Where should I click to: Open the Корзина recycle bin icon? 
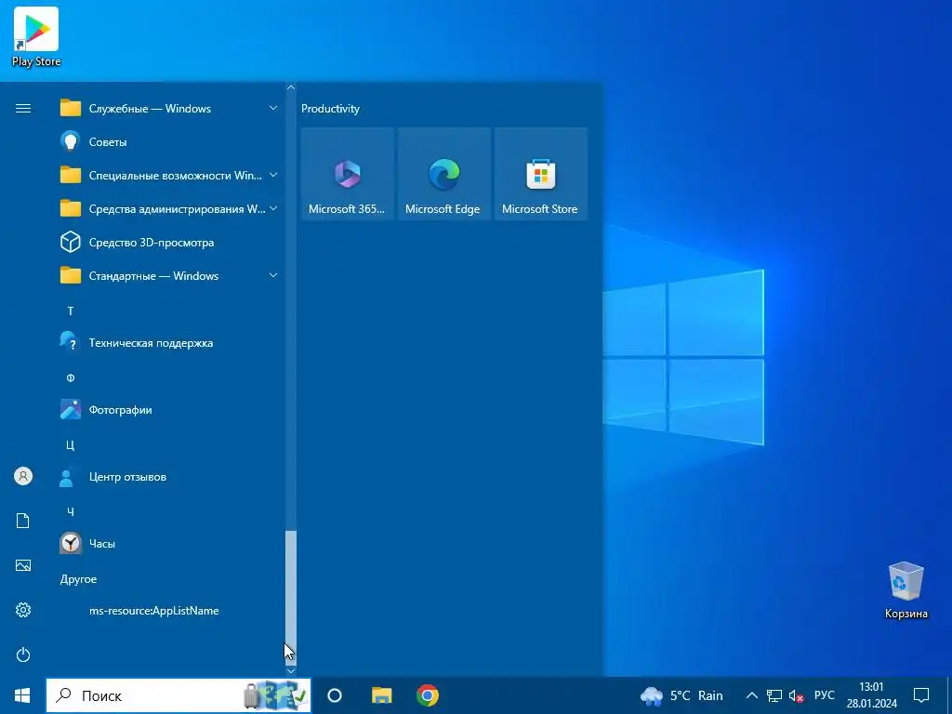[906, 590]
